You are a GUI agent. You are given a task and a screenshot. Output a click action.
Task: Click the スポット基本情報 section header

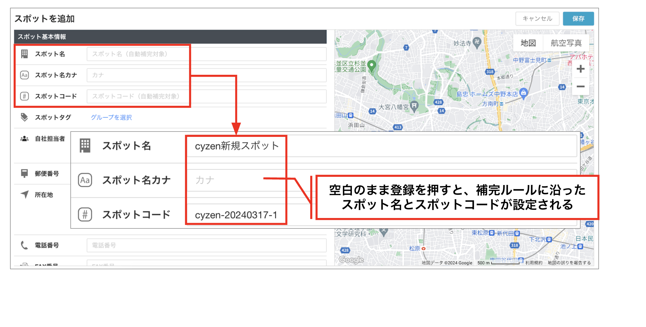170,37
